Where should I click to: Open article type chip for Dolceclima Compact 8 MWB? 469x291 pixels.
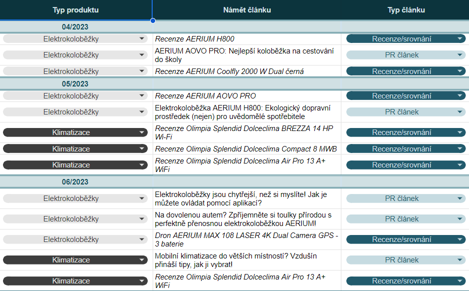[x=405, y=148]
